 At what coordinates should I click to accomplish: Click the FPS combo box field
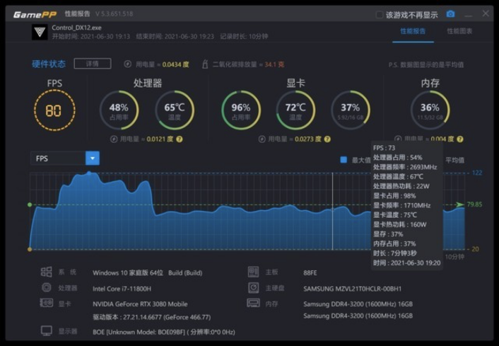coord(58,158)
